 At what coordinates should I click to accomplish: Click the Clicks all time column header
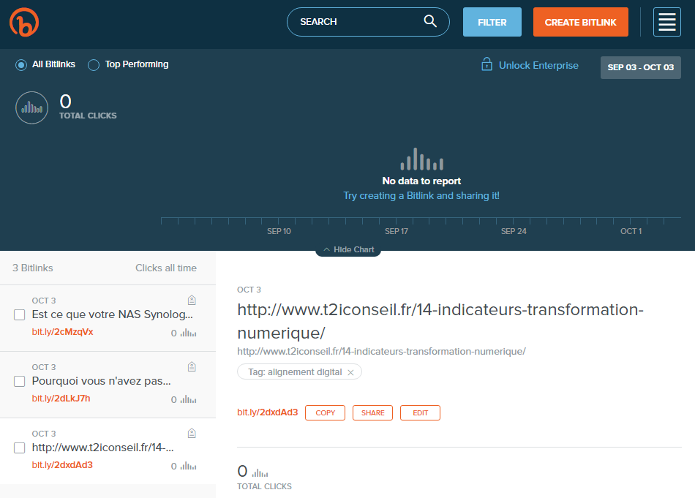click(166, 268)
